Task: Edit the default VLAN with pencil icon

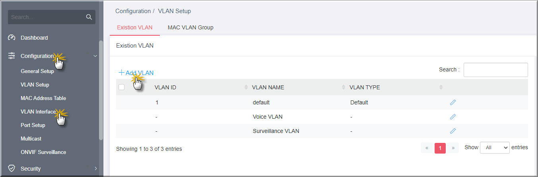Action: tap(453, 102)
